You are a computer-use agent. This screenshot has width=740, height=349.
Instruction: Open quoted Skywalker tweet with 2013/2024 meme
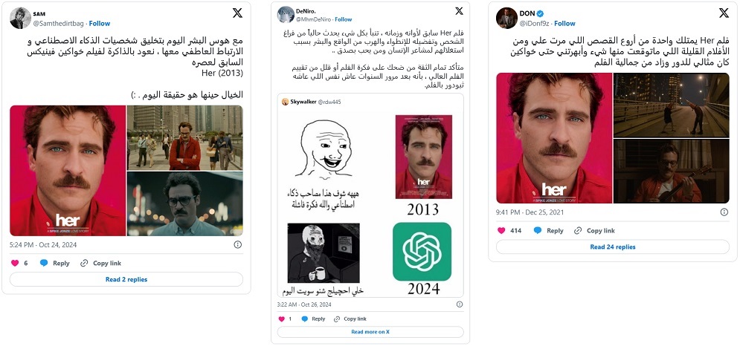370,195
